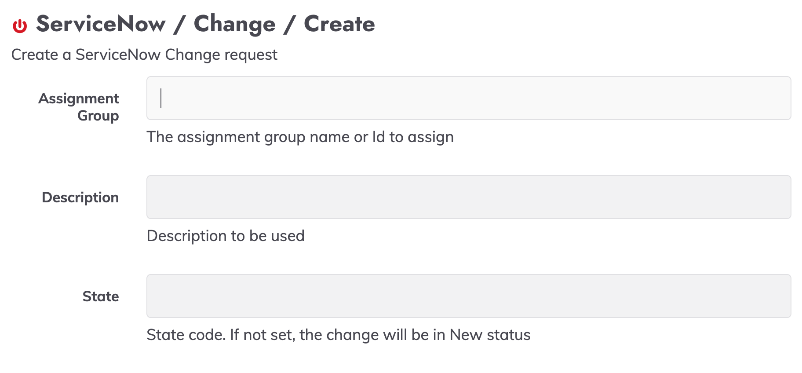Click the State field label

coord(101,296)
